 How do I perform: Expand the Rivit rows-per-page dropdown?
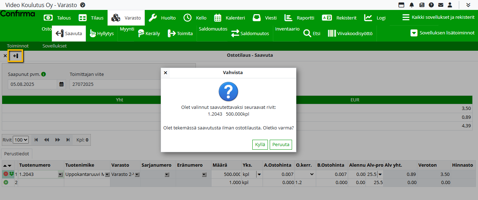point(21,140)
